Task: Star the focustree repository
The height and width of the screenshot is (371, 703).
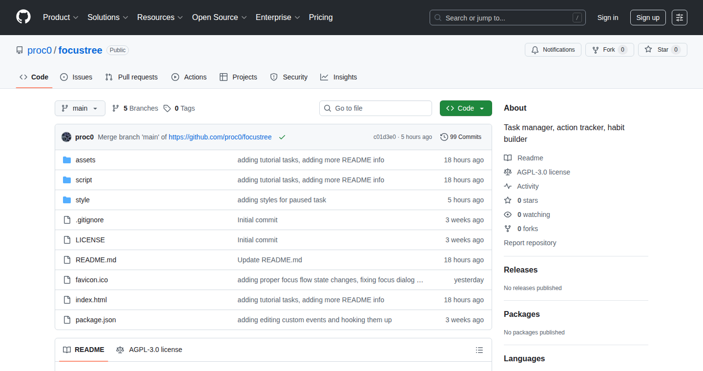Action: tap(662, 50)
